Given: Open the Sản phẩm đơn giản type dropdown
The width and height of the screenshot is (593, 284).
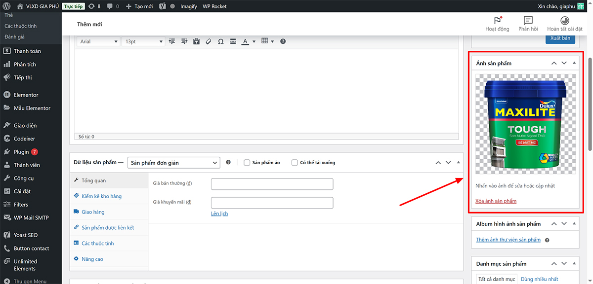Looking at the screenshot, I should click(x=173, y=163).
